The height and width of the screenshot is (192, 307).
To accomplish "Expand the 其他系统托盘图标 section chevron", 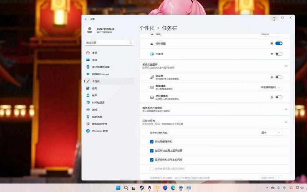I will [x=286, y=109].
